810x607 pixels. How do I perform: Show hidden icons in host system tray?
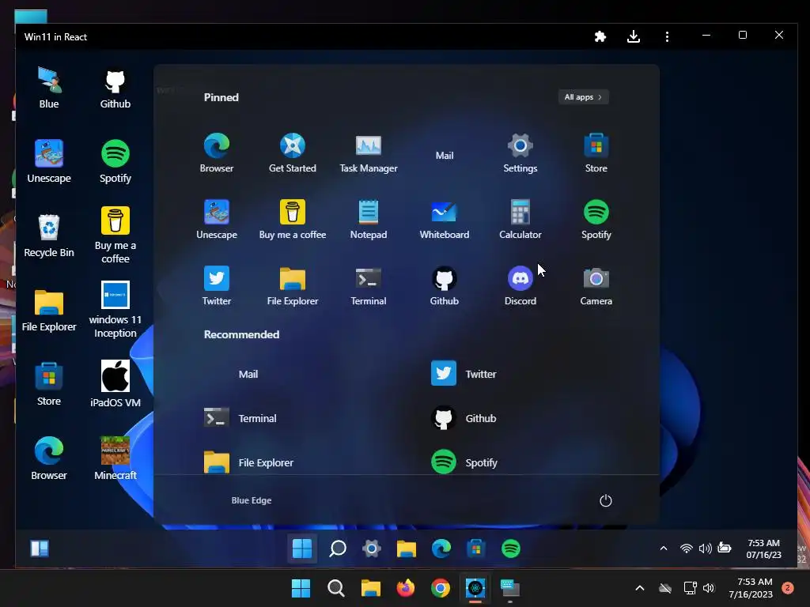(x=639, y=588)
